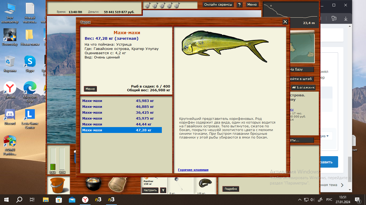The height and width of the screenshot is (205, 366).
Task: Show hidden system tray icons
Action: (300, 200)
